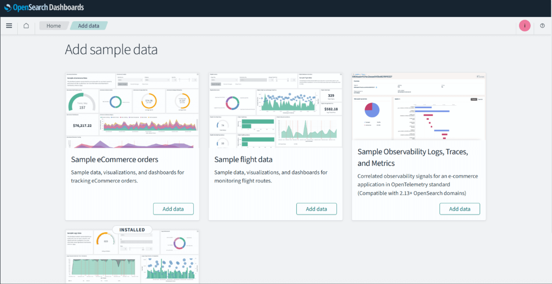Screen dimensions: 552x284
Task: Open the Sample eCommerce orders title link
Action: 114,159
